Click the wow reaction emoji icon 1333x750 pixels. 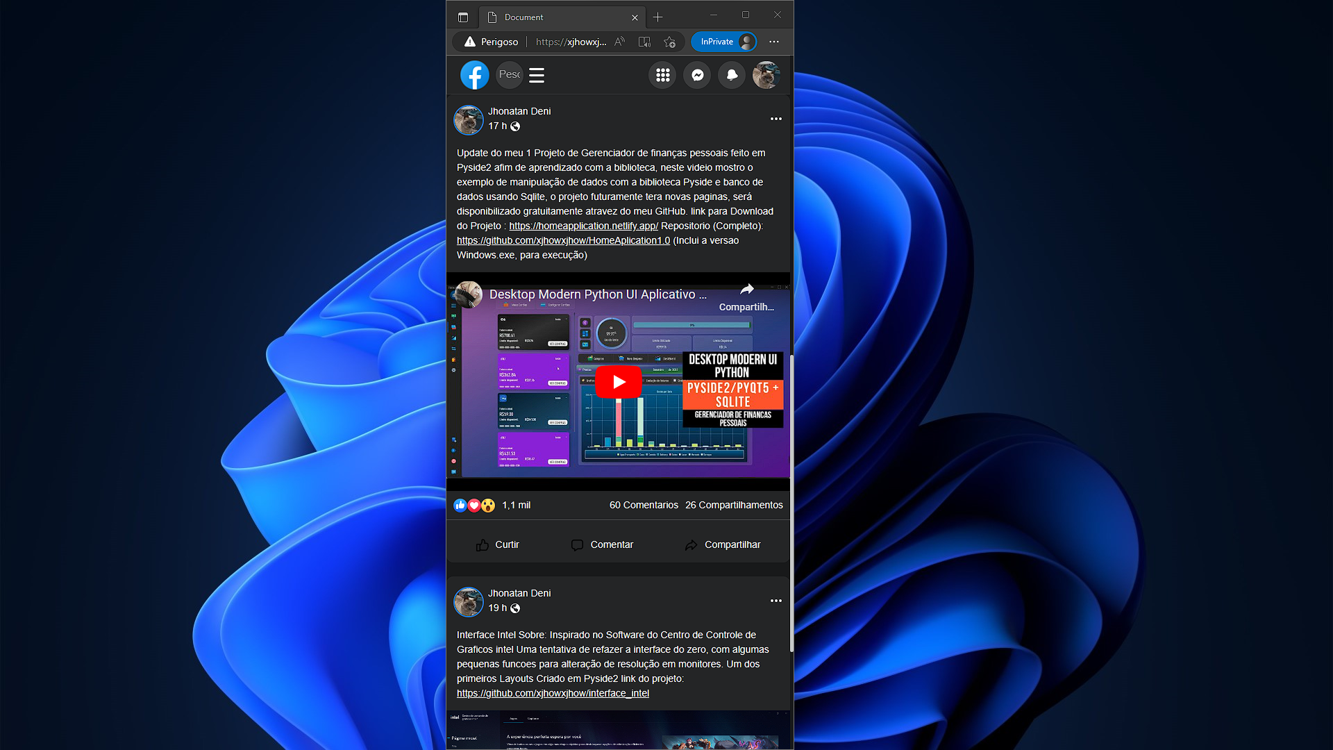488,506
